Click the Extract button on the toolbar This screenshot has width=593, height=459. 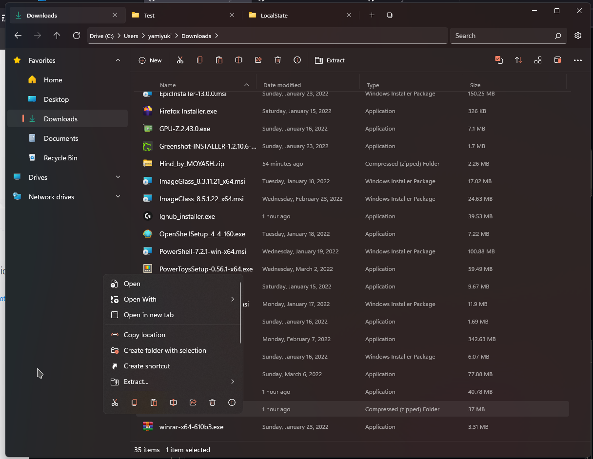coord(330,60)
